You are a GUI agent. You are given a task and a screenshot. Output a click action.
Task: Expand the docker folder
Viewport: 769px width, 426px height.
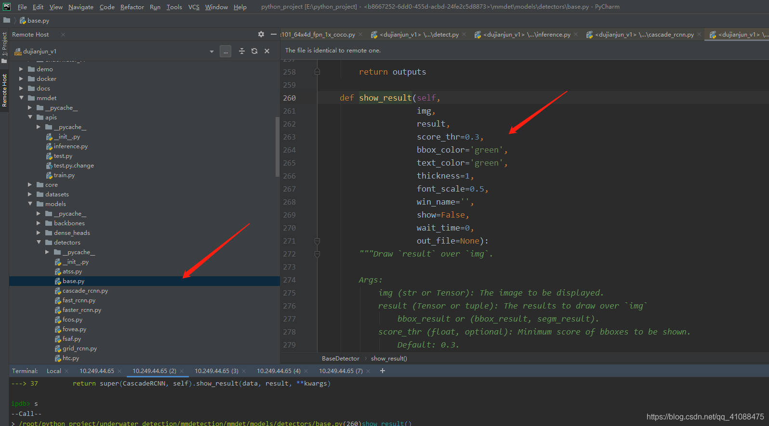click(x=21, y=79)
